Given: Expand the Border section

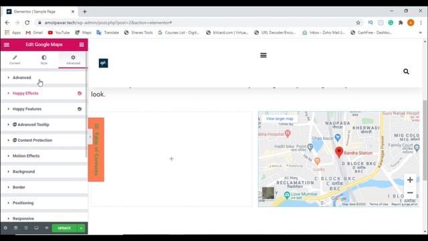Looking at the screenshot, I should 43,187.
